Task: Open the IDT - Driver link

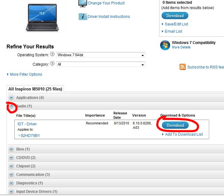Action: coord(27,124)
